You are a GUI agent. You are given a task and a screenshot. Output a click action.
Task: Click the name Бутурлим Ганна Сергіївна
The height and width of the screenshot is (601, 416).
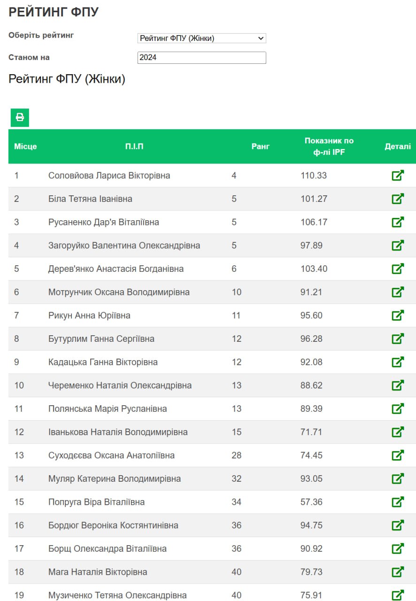[x=101, y=339]
